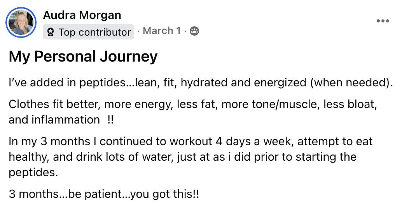
Task: Open the Audra Morgan name link
Action: 82,15
